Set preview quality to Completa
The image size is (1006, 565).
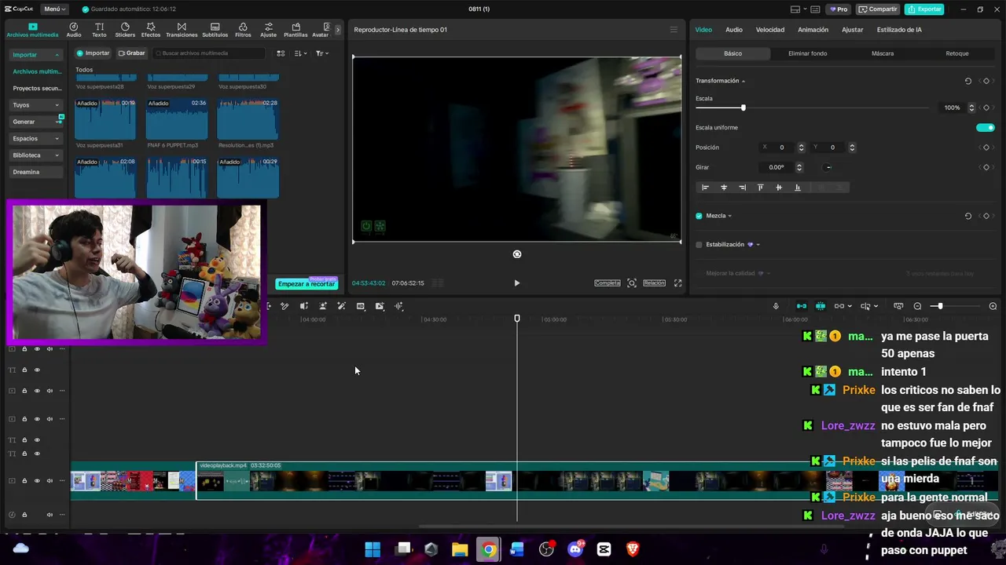click(x=607, y=283)
